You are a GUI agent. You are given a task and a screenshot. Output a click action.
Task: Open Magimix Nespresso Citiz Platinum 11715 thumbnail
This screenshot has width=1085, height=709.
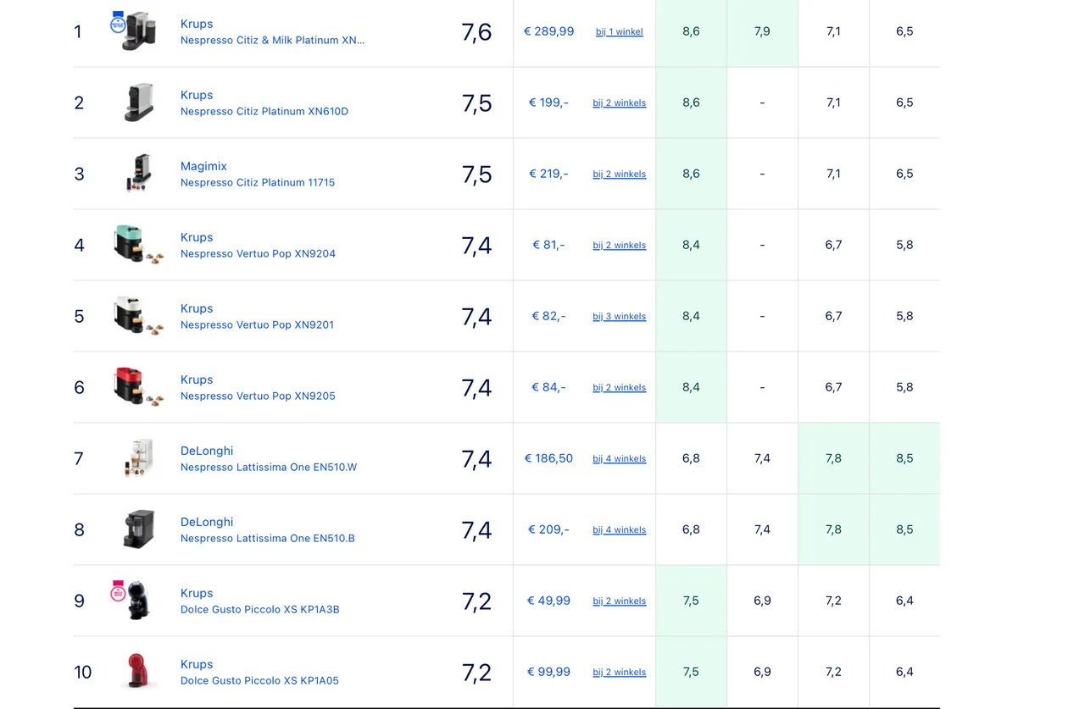pyautogui.click(x=139, y=174)
